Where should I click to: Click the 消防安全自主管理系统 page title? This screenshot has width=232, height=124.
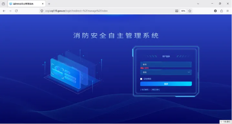click(116, 36)
